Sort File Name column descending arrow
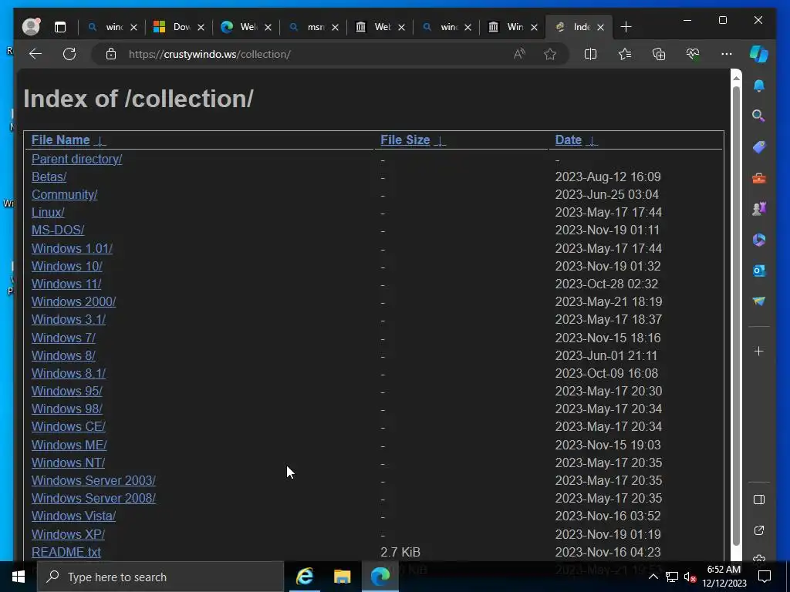The width and height of the screenshot is (790, 592). click(x=100, y=141)
